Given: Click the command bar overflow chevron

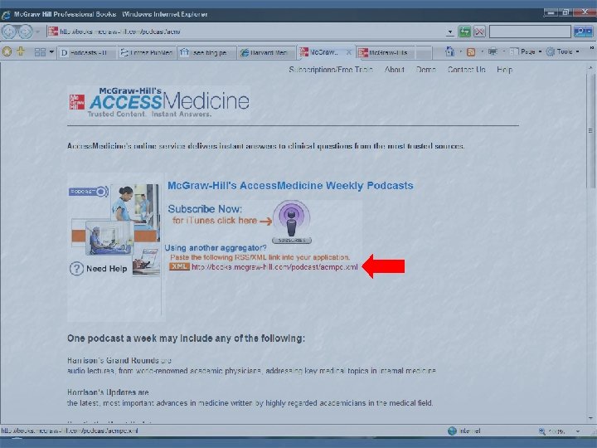Looking at the screenshot, I should point(592,48).
